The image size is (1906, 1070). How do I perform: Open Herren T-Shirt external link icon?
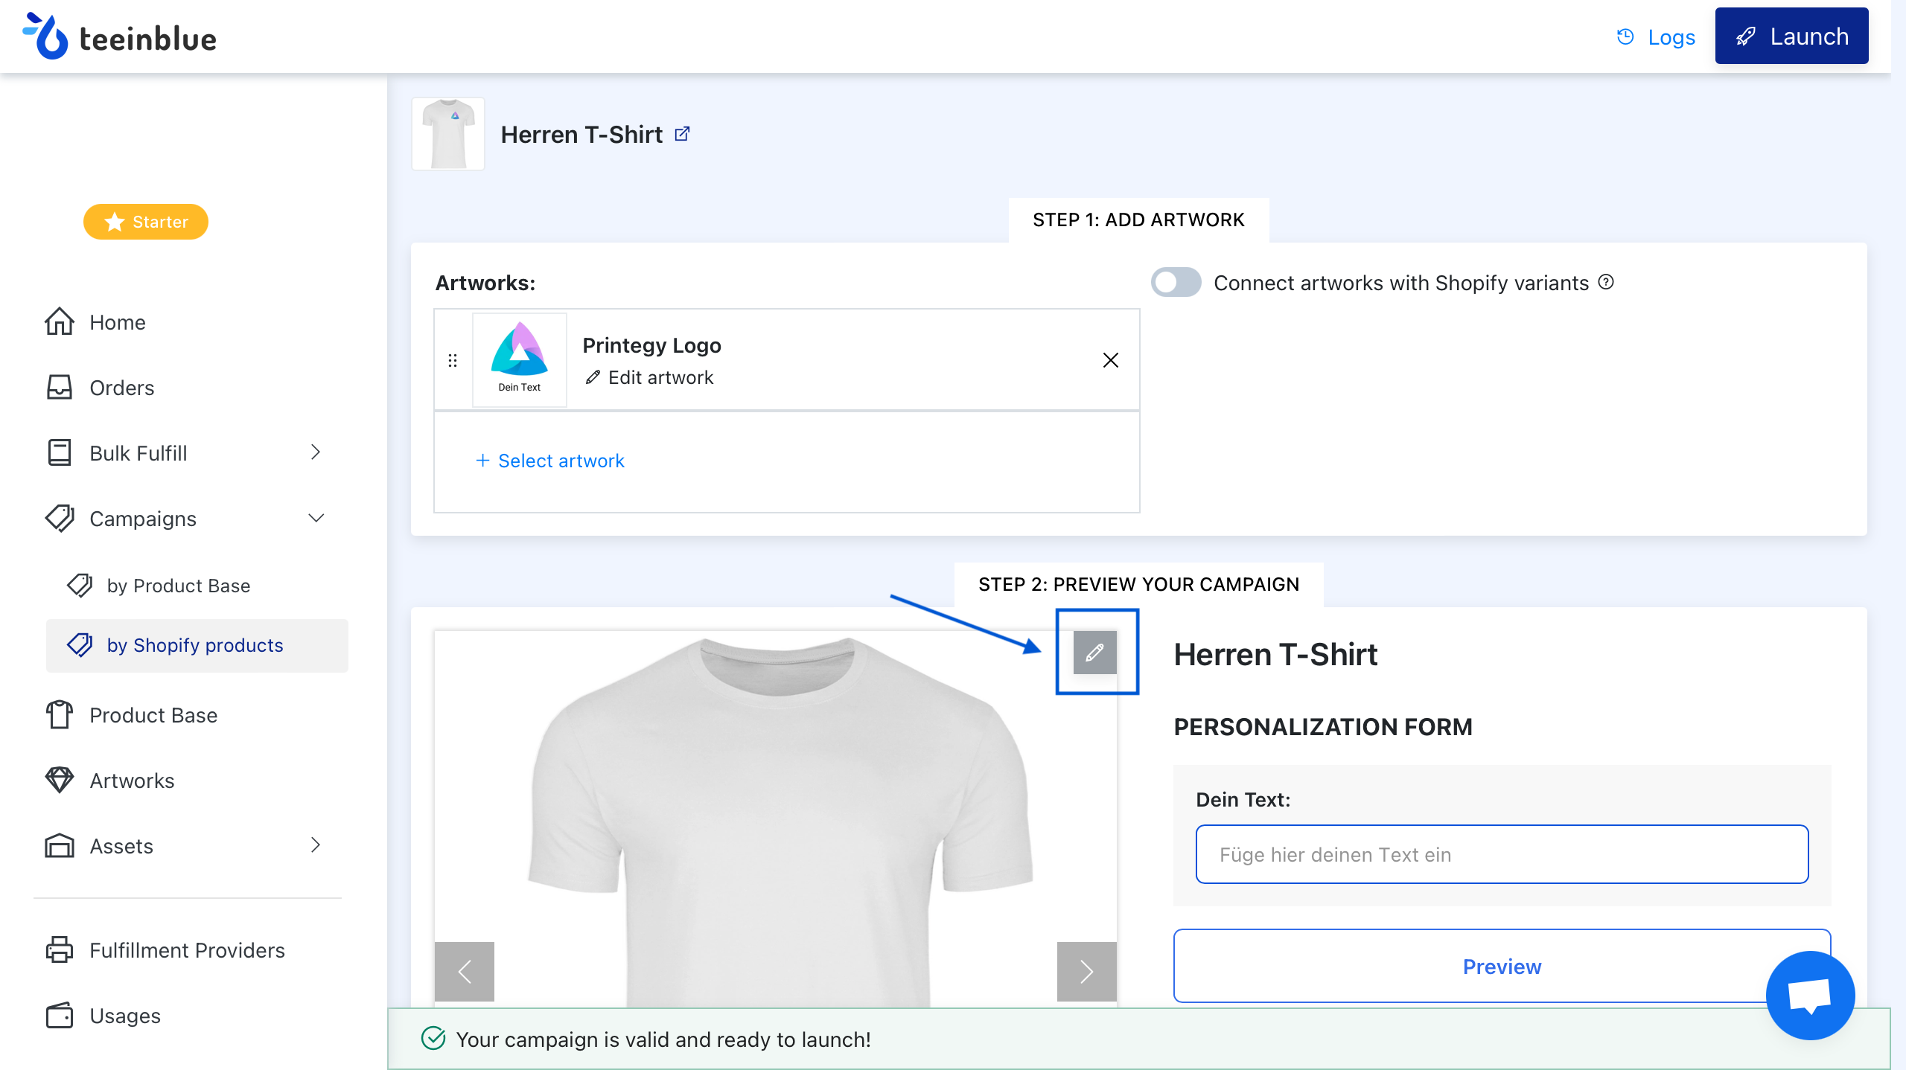(x=682, y=134)
